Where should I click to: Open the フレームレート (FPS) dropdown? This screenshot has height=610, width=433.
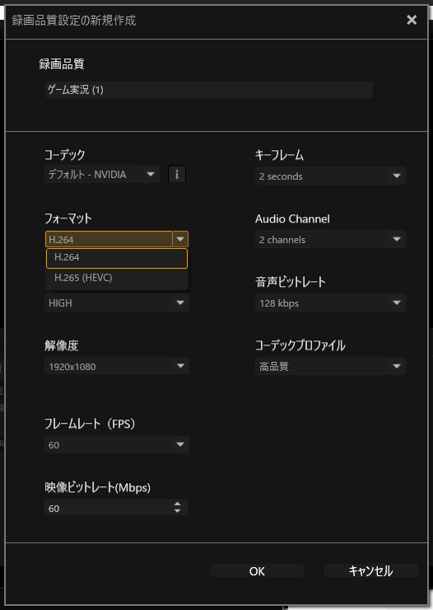point(117,444)
